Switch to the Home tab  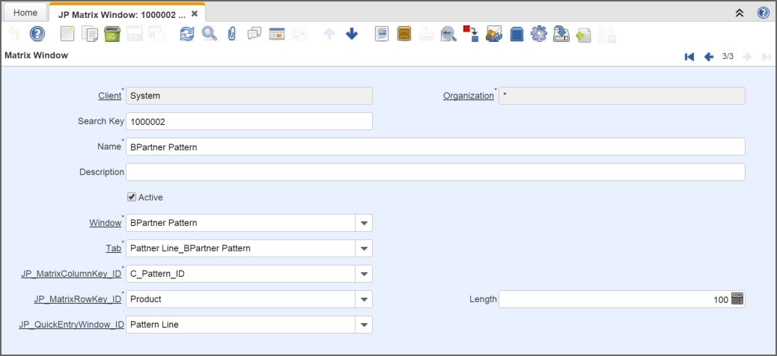click(25, 13)
